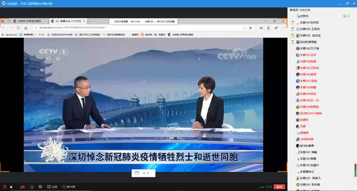The width and height of the screenshot is (357, 191).
Task: Select member 杜野宇 in the member list
Action: (304, 16)
